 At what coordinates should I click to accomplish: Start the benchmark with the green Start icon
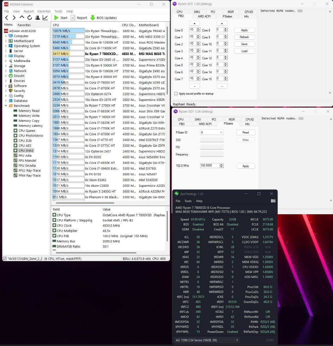pyautogui.click(x=56, y=18)
